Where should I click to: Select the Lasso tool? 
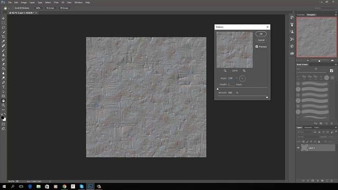point(3,27)
